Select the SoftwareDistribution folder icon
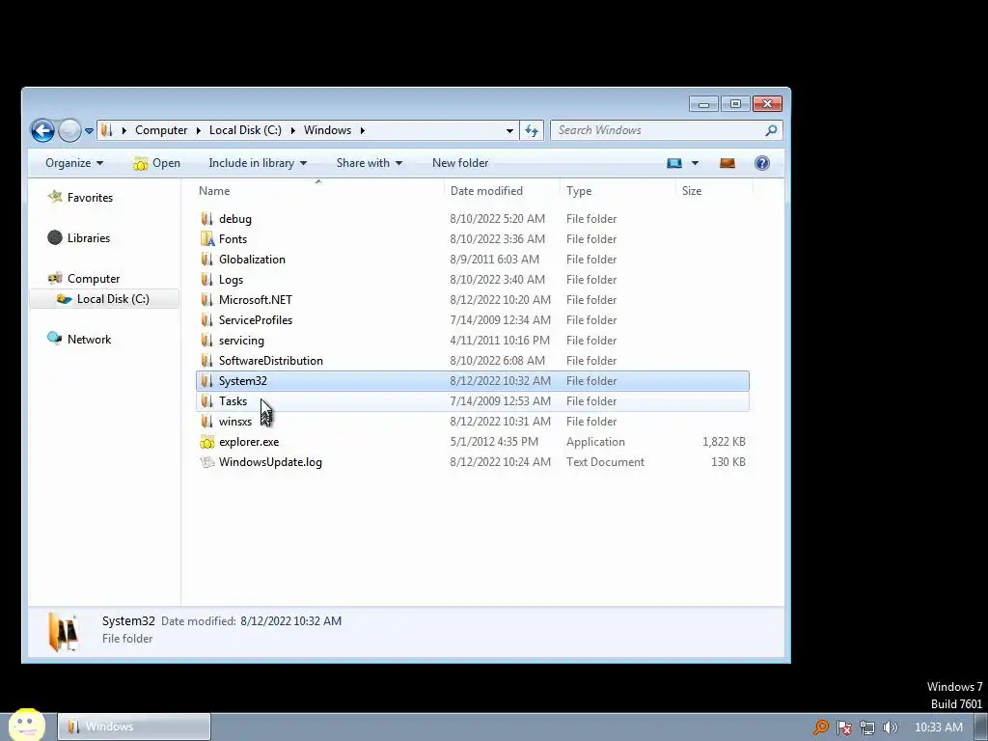 (207, 360)
